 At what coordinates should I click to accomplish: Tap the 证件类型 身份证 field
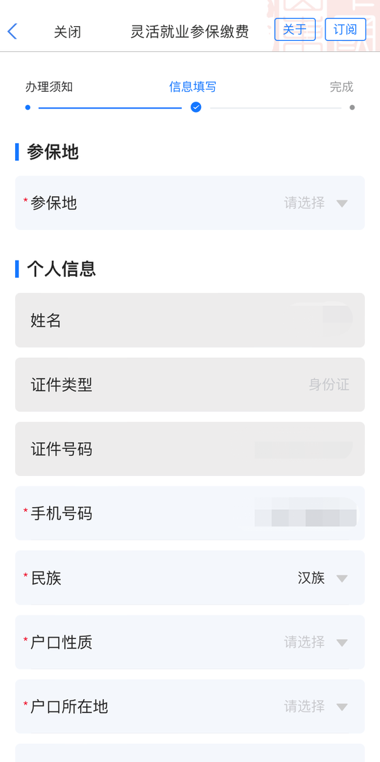coord(190,385)
